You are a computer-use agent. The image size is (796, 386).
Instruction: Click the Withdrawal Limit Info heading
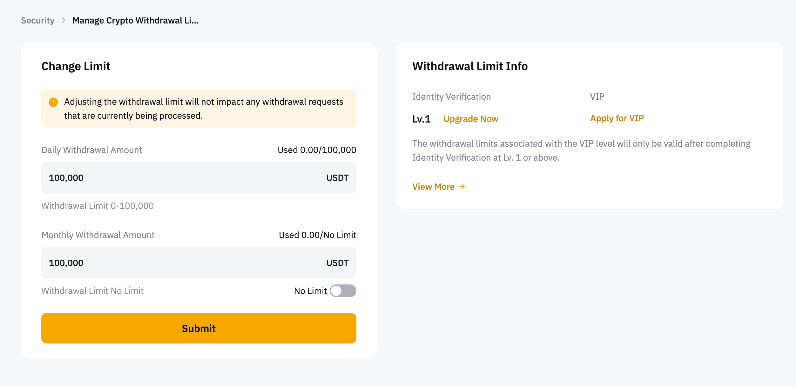[x=470, y=66]
